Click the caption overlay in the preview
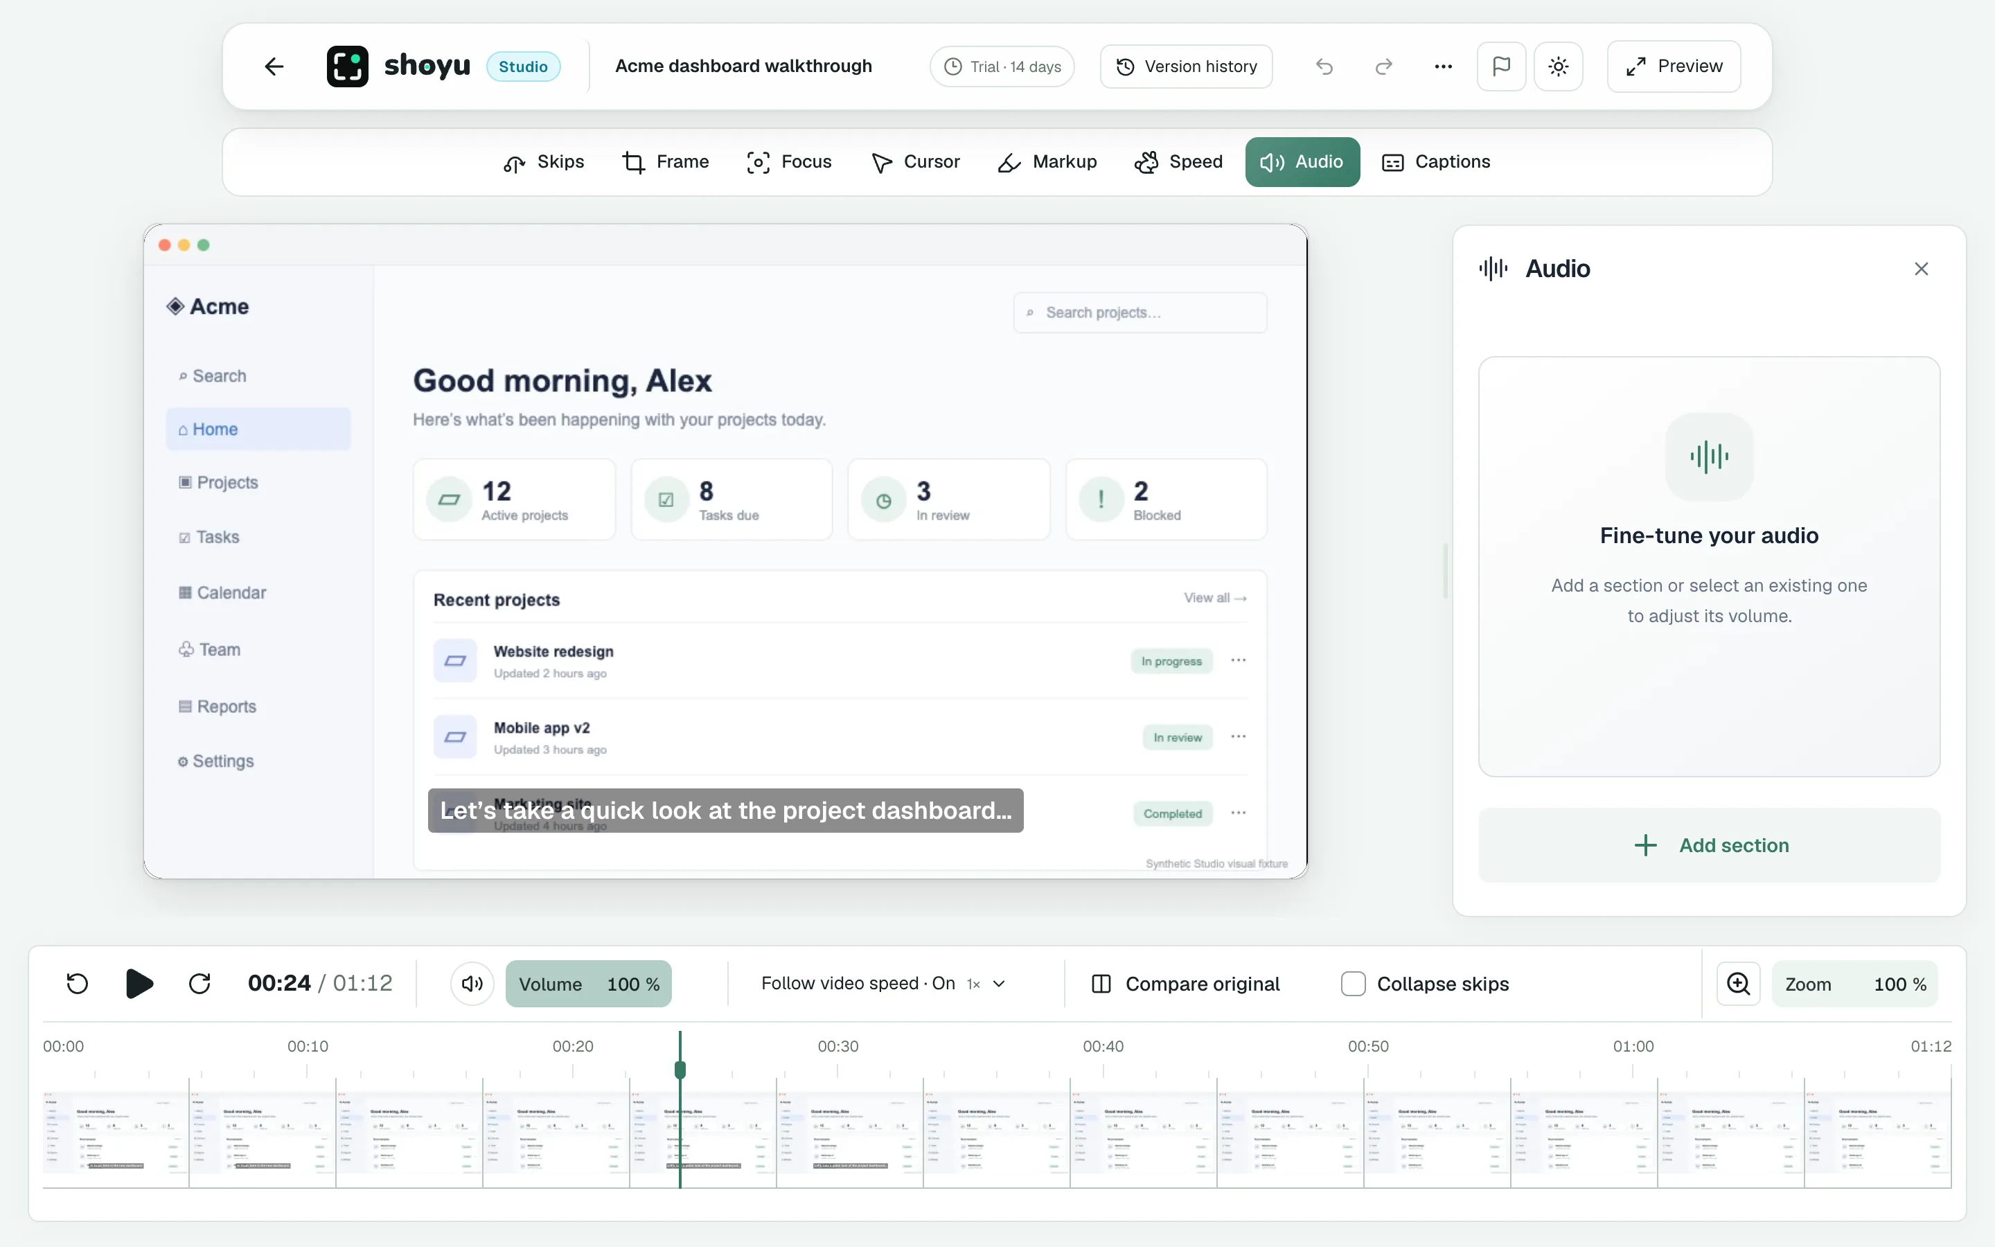The image size is (1995, 1247). coord(725,810)
